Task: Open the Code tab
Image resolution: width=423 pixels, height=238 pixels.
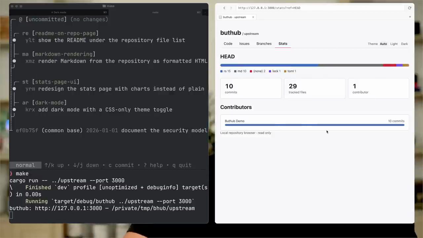Action: 228,44
